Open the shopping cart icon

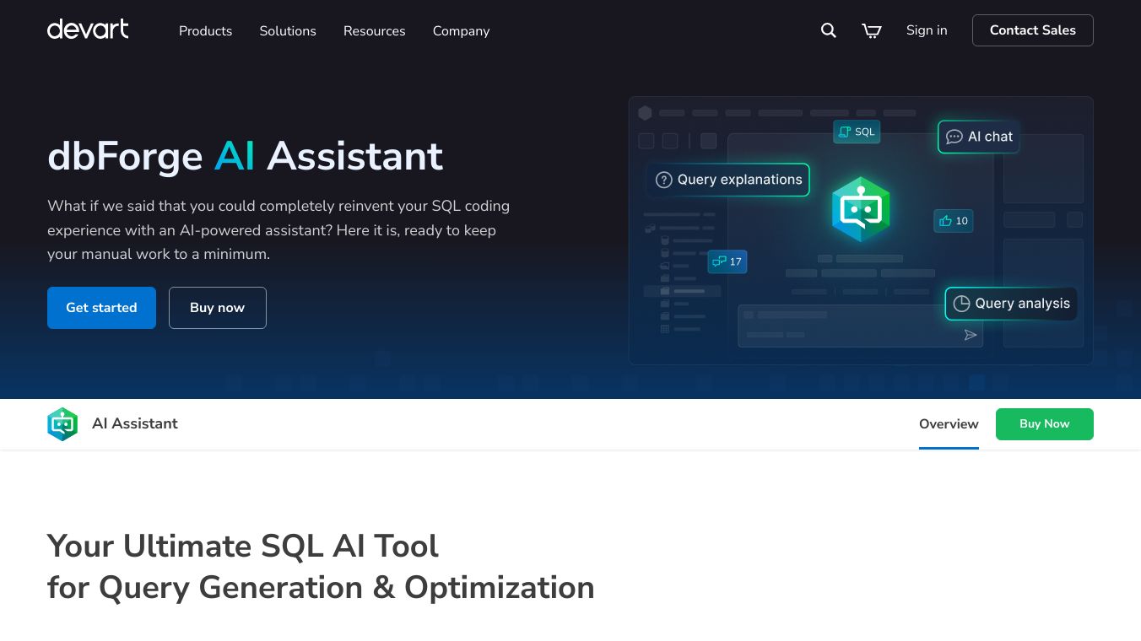(871, 30)
